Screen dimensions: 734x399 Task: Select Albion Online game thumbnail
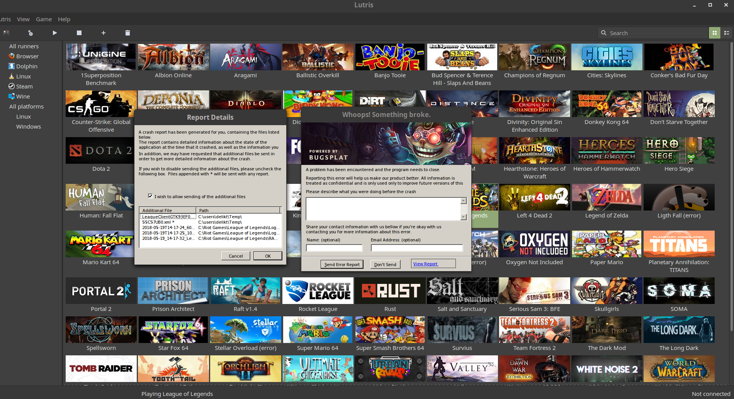click(173, 57)
